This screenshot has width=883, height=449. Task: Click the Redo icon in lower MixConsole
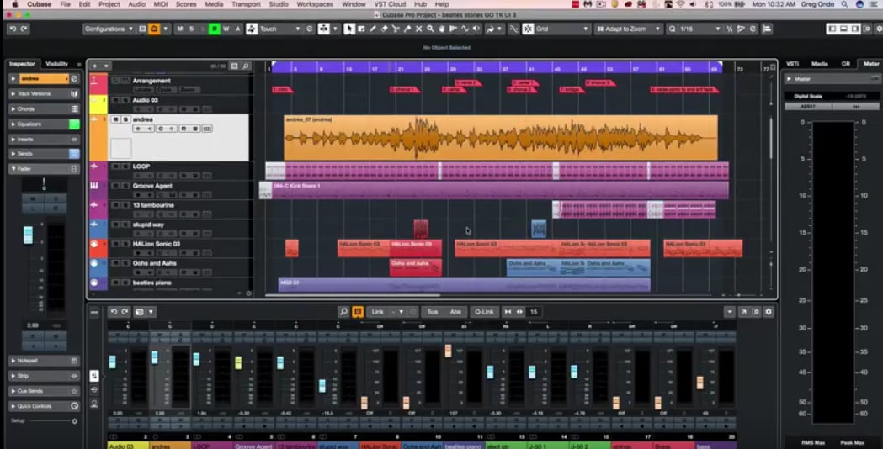point(125,312)
